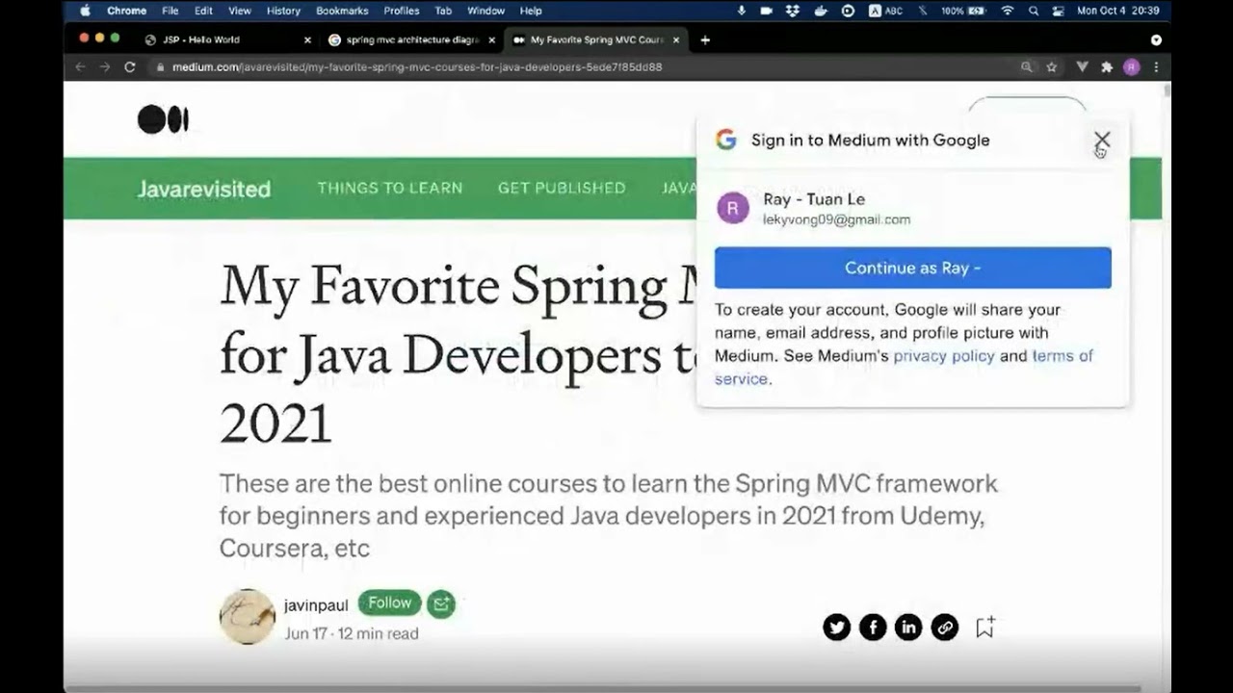Open the Javarevisited publication home
Image resolution: width=1233 pixels, height=693 pixels.
pos(204,189)
